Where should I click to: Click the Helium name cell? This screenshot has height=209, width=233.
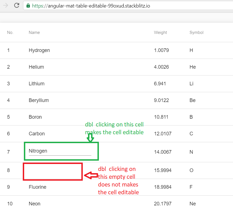[37, 67]
